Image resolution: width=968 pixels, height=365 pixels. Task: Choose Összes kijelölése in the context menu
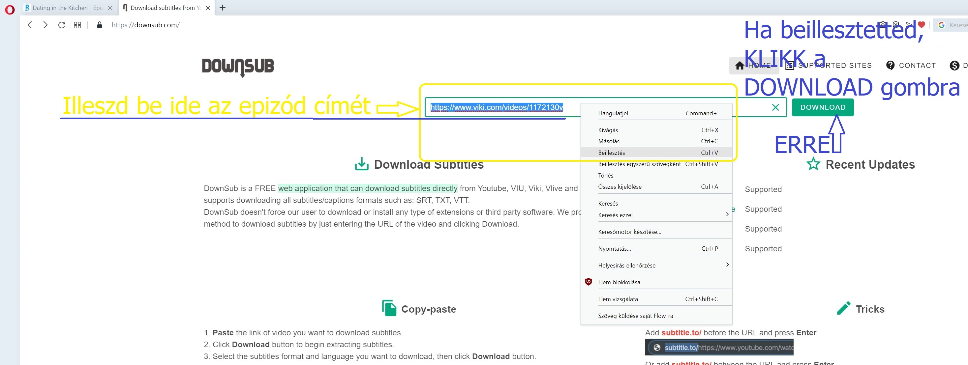coord(656,187)
